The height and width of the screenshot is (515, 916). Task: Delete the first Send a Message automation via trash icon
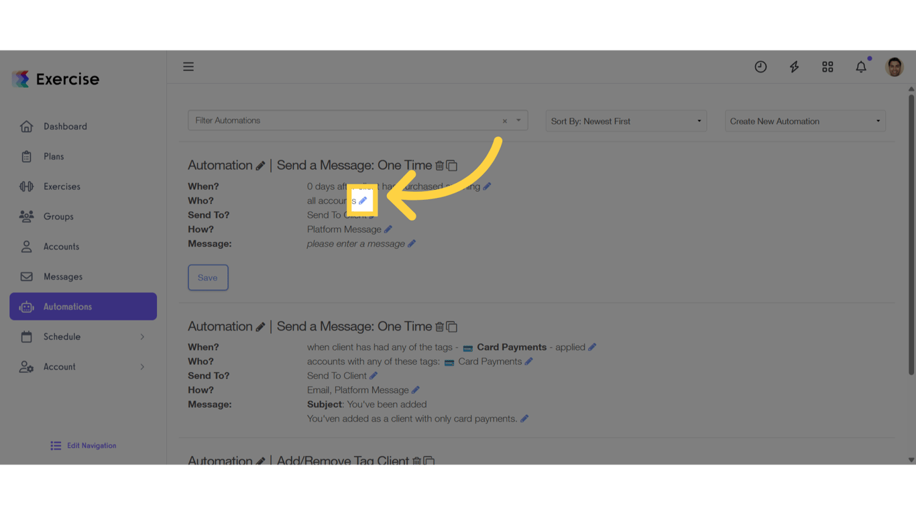(x=440, y=165)
